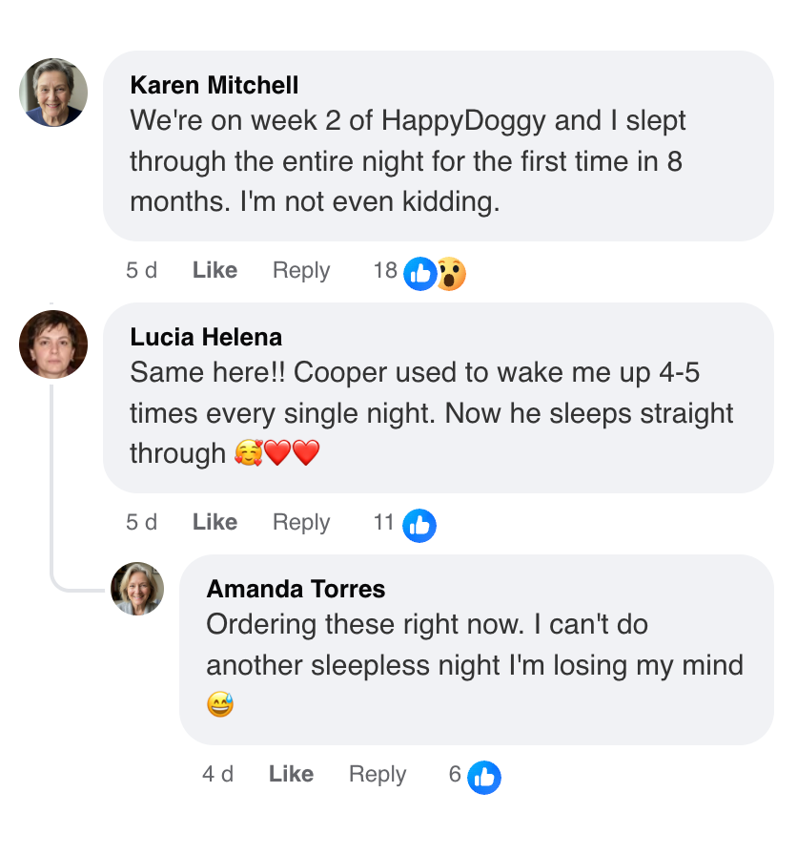Open Amanda Torres's profile via her name
Screen dimensions: 797x855
pyautogui.click(x=296, y=589)
